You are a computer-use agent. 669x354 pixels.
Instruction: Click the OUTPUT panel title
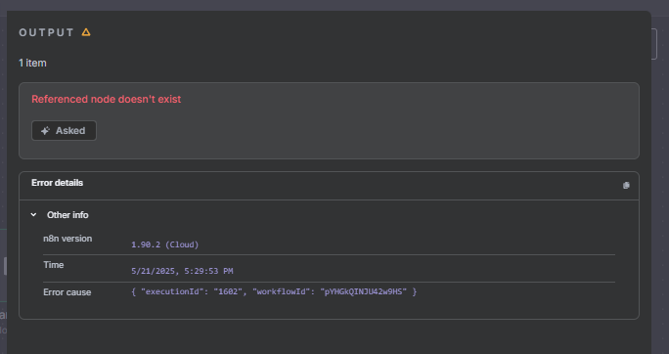47,32
